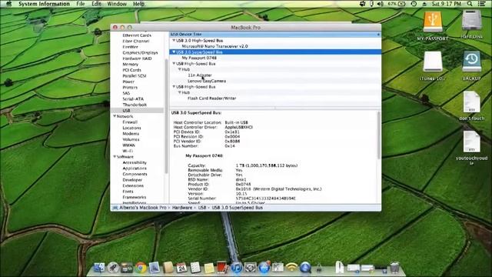Select Power in the sidebar
Screen dimensions: 492x277
pos(128,82)
